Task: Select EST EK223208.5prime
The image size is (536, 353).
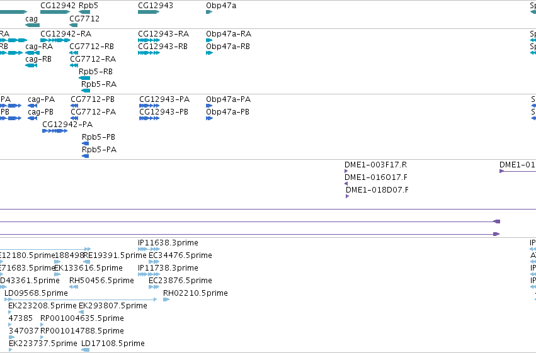Action: (10, 312)
